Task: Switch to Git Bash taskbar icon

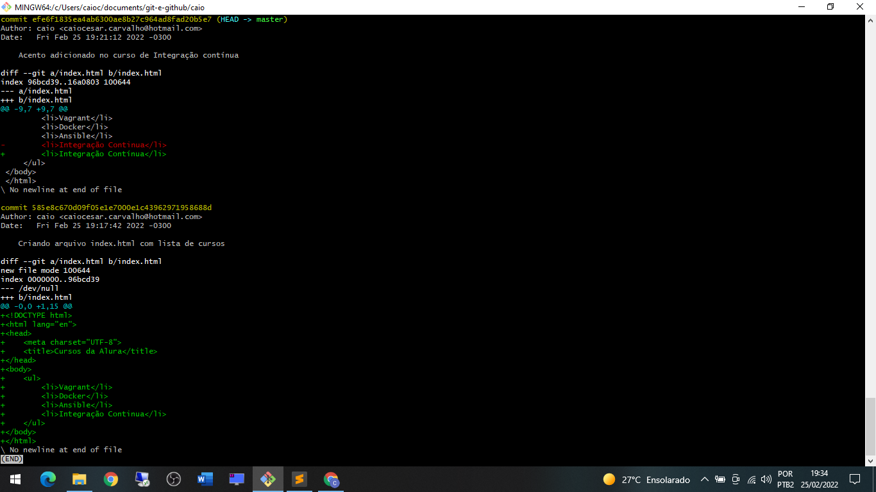Action: click(x=268, y=479)
